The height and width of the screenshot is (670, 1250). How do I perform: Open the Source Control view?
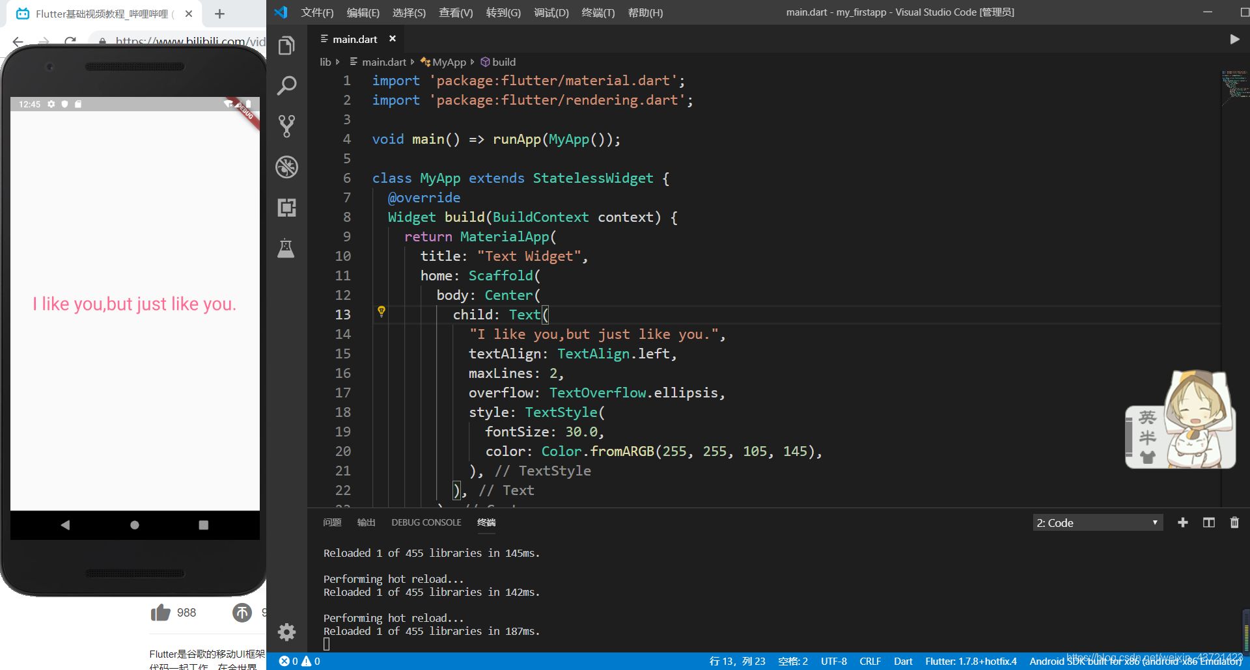(286, 126)
